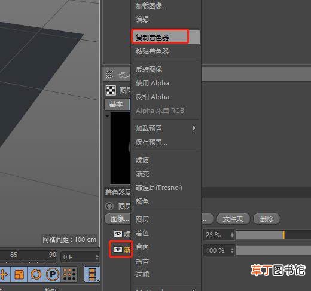311x291 pixels.
Task: Click the hatched mode icon
Action: (109, 74)
